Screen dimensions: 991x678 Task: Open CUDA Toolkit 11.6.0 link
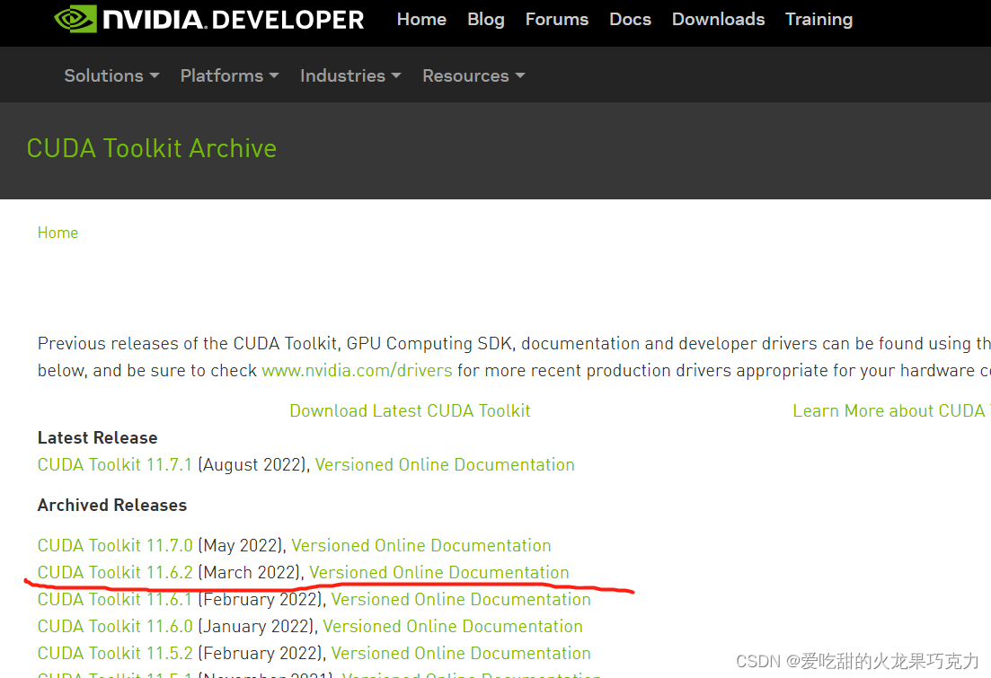115,626
